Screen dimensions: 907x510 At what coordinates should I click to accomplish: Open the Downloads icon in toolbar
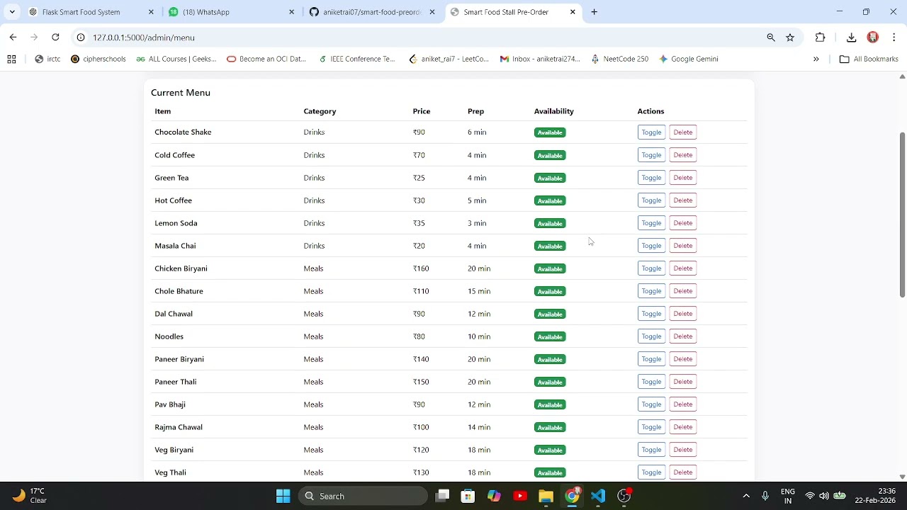(x=852, y=38)
